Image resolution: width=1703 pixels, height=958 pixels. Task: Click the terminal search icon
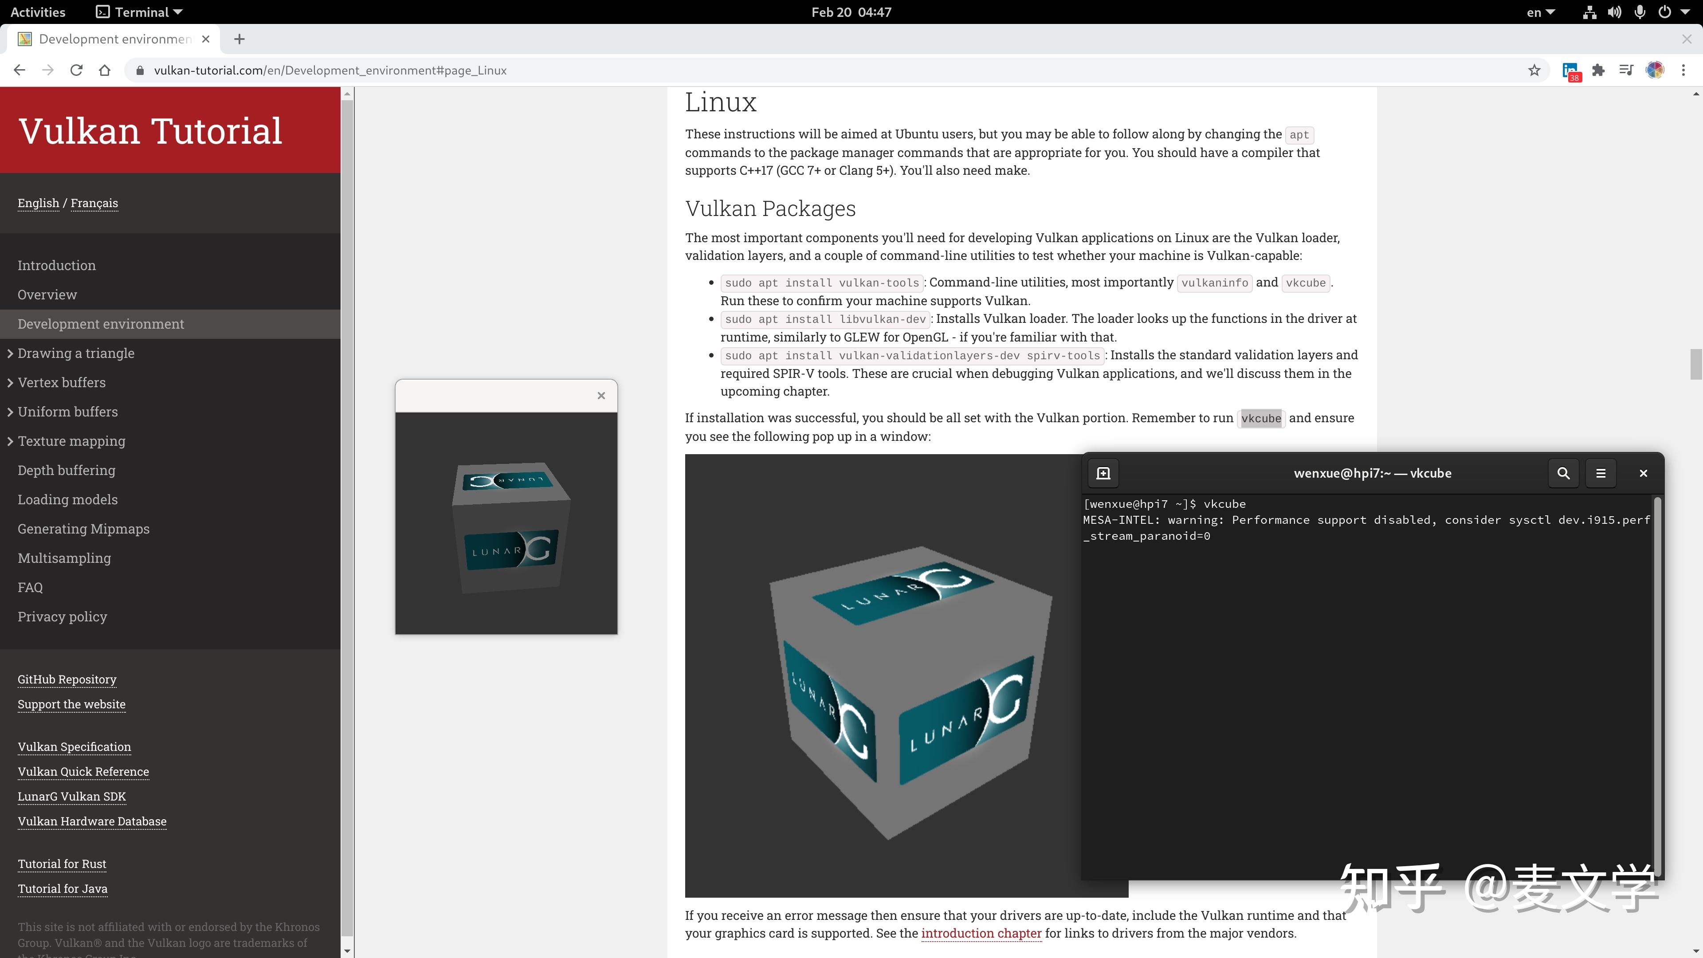[x=1563, y=473]
